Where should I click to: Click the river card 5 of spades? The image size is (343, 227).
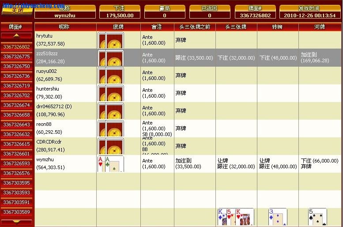(x=317, y=217)
